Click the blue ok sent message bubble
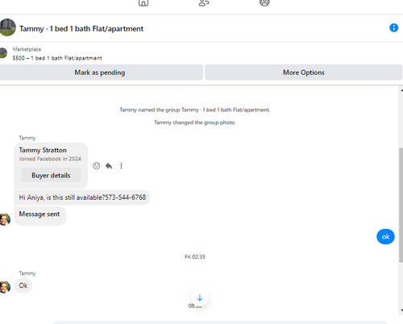This screenshot has height=324, width=403. click(x=385, y=237)
